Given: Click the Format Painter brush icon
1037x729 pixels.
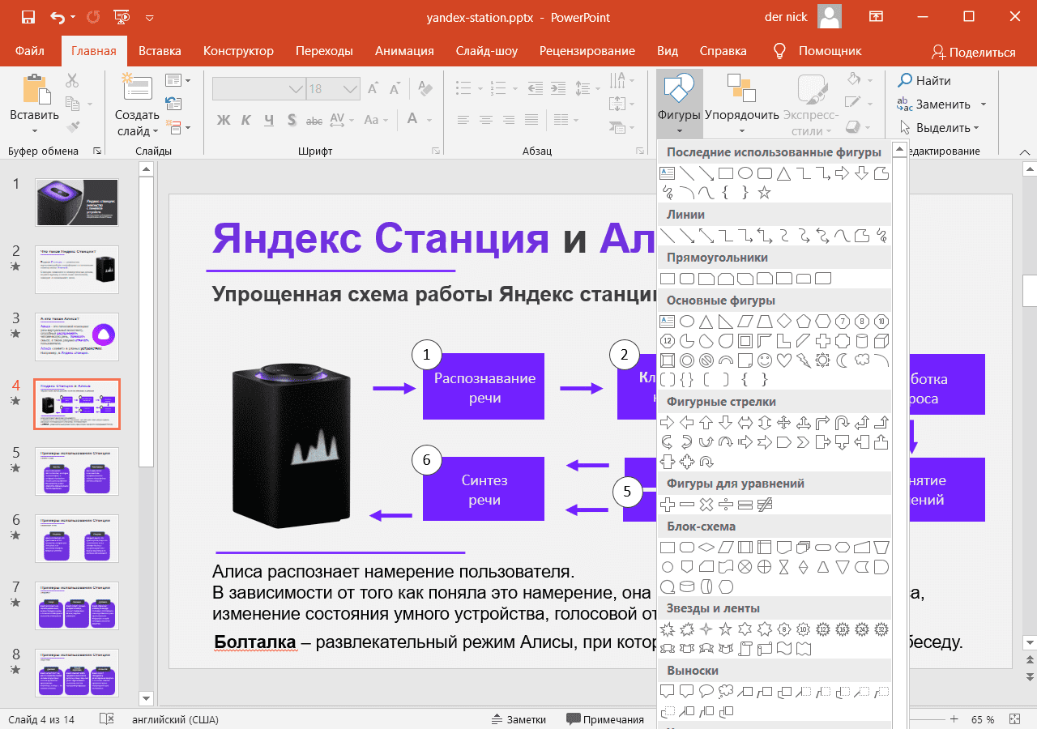Looking at the screenshot, I should 72,126.
